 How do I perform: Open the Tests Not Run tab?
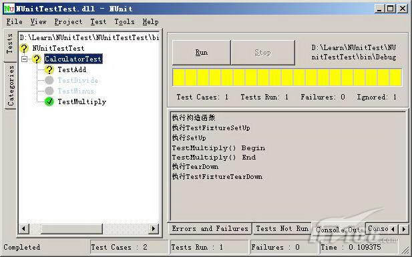click(x=282, y=228)
